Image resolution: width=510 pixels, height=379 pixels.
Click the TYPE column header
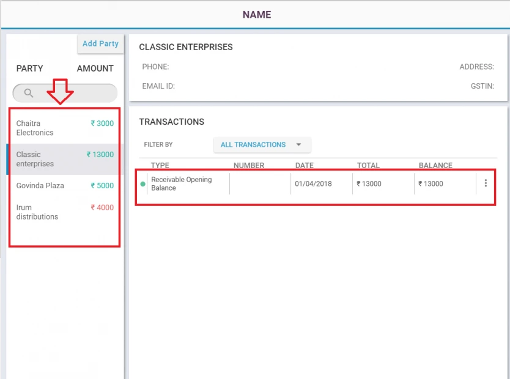coord(160,165)
